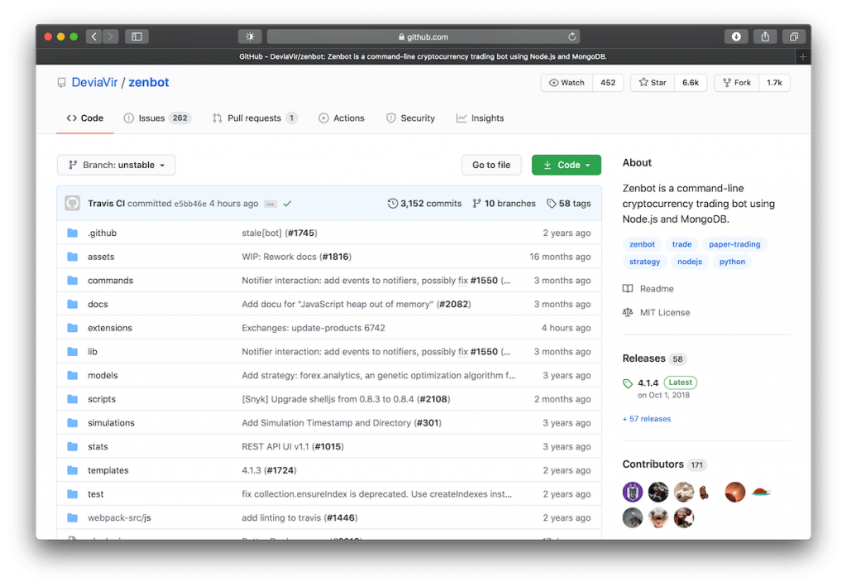View the 3,152 commits history
847x587 pixels.
pyautogui.click(x=424, y=204)
